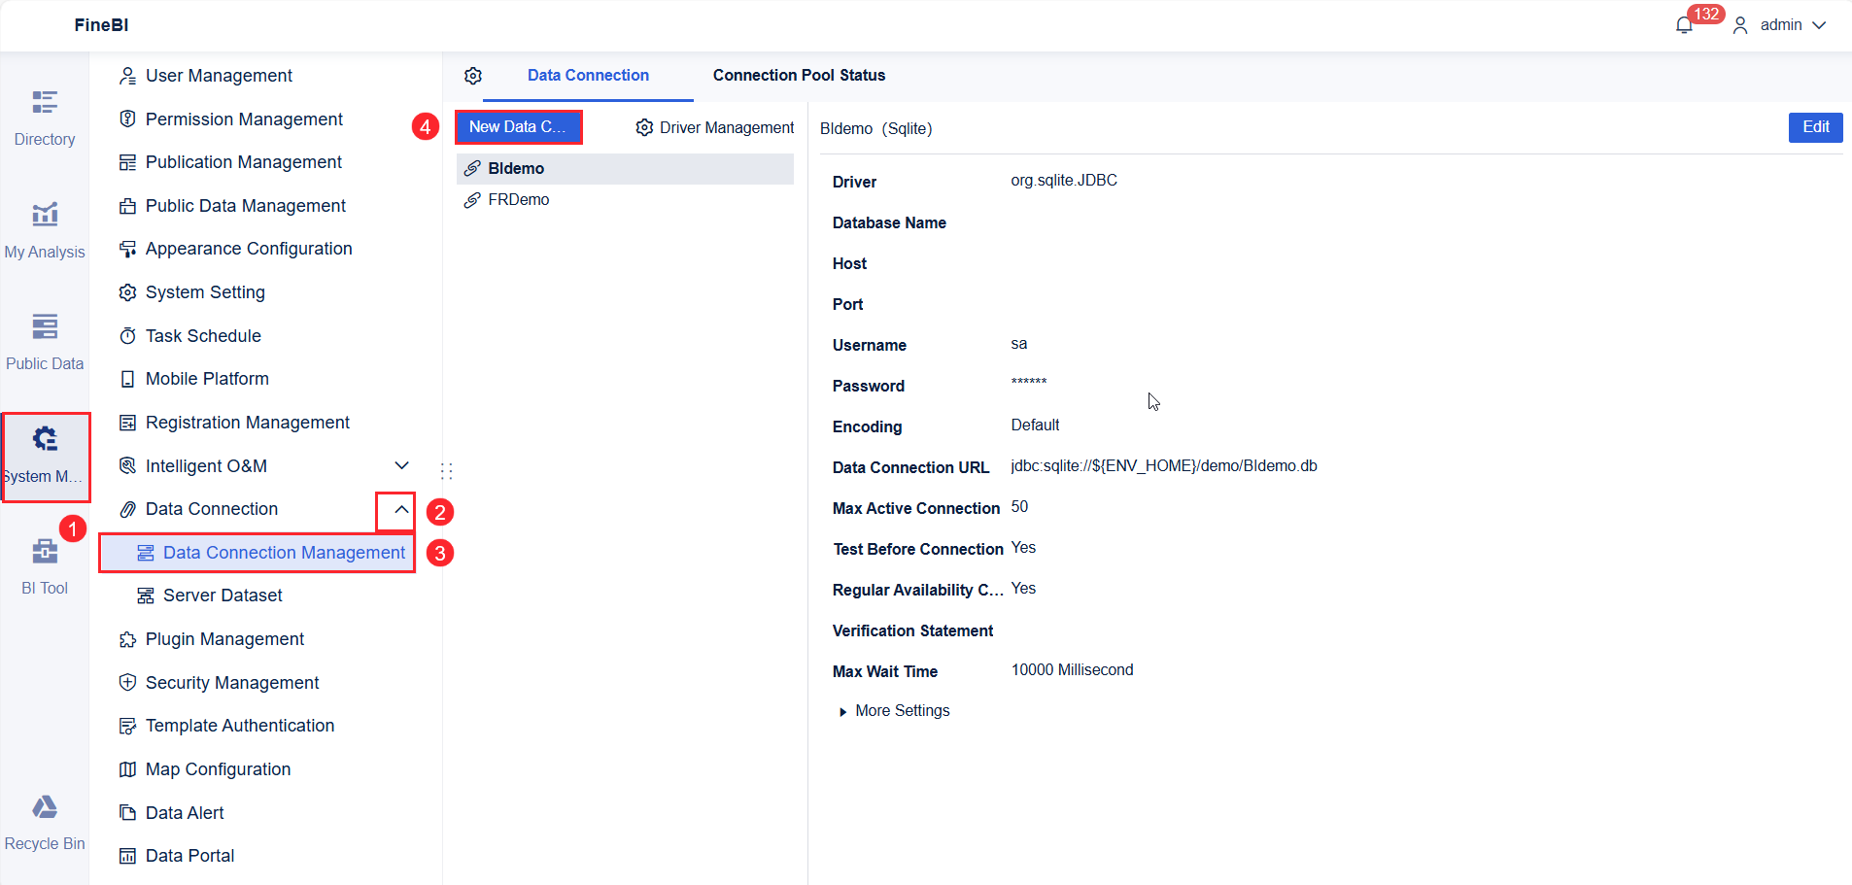Expand the Intelligent O&M section
Screen dimensions: 1852x885
point(401,465)
